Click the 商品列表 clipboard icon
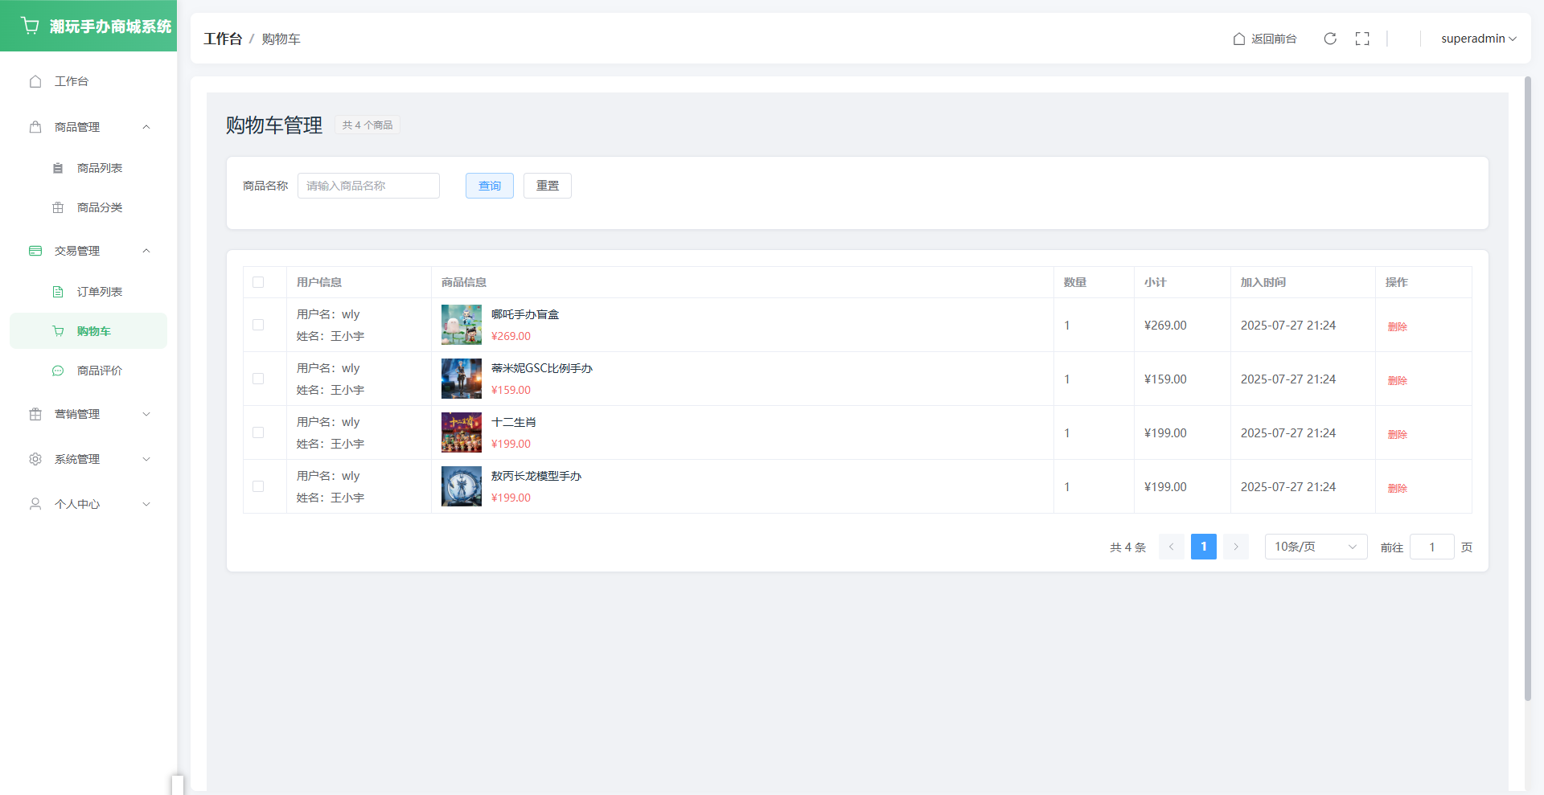This screenshot has height=795, width=1544. coord(58,168)
